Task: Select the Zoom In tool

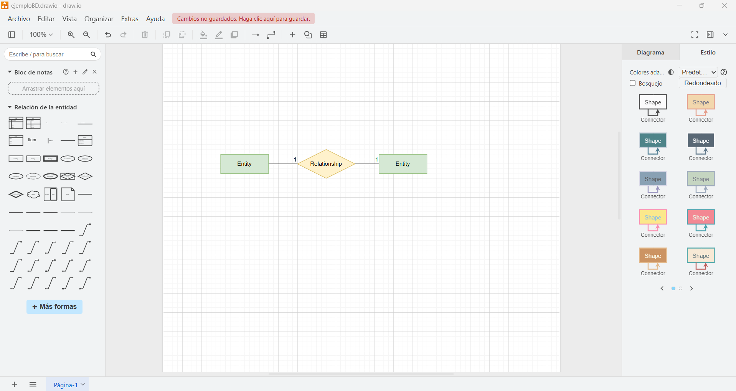Action: (71, 35)
